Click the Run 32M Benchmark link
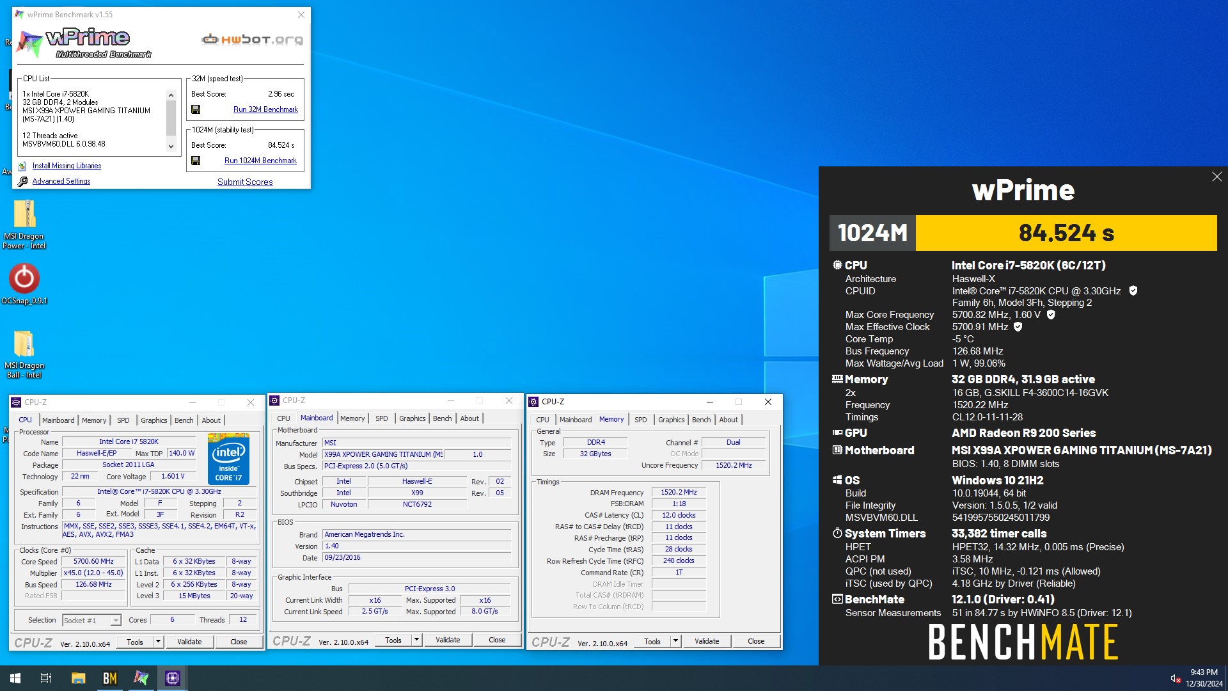 click(265, 109)
